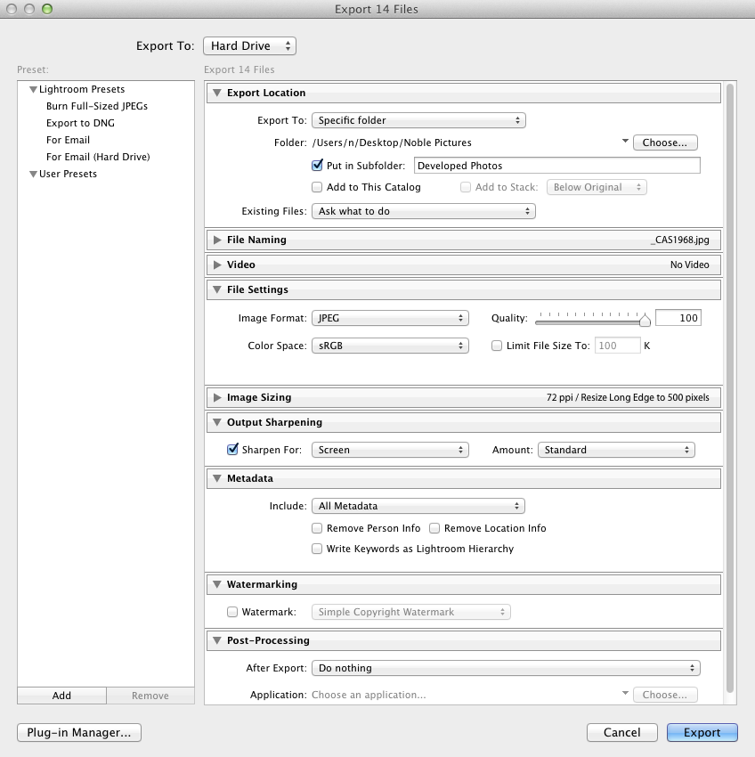
Task: Enable the Watermark checkbox
Action: pos(232,612)
